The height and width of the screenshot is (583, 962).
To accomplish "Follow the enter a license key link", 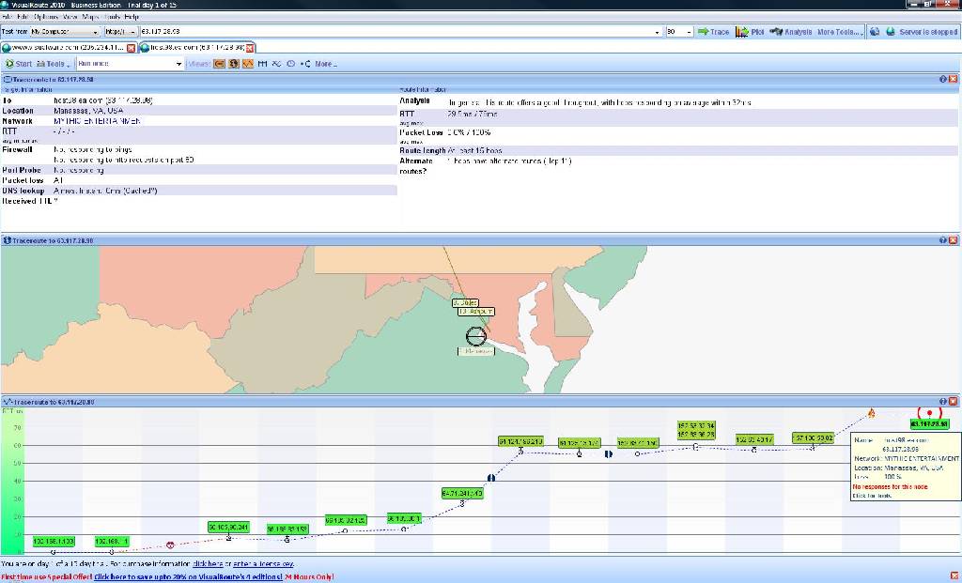I will 263,564.
